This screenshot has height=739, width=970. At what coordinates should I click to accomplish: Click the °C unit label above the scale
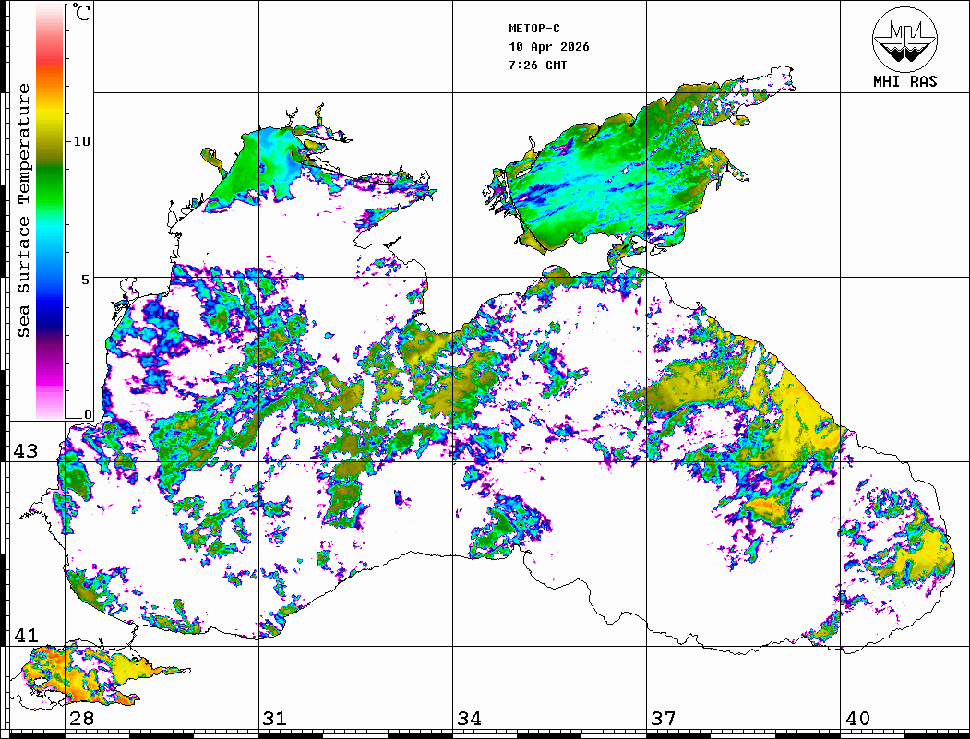(x=82, y=14)
